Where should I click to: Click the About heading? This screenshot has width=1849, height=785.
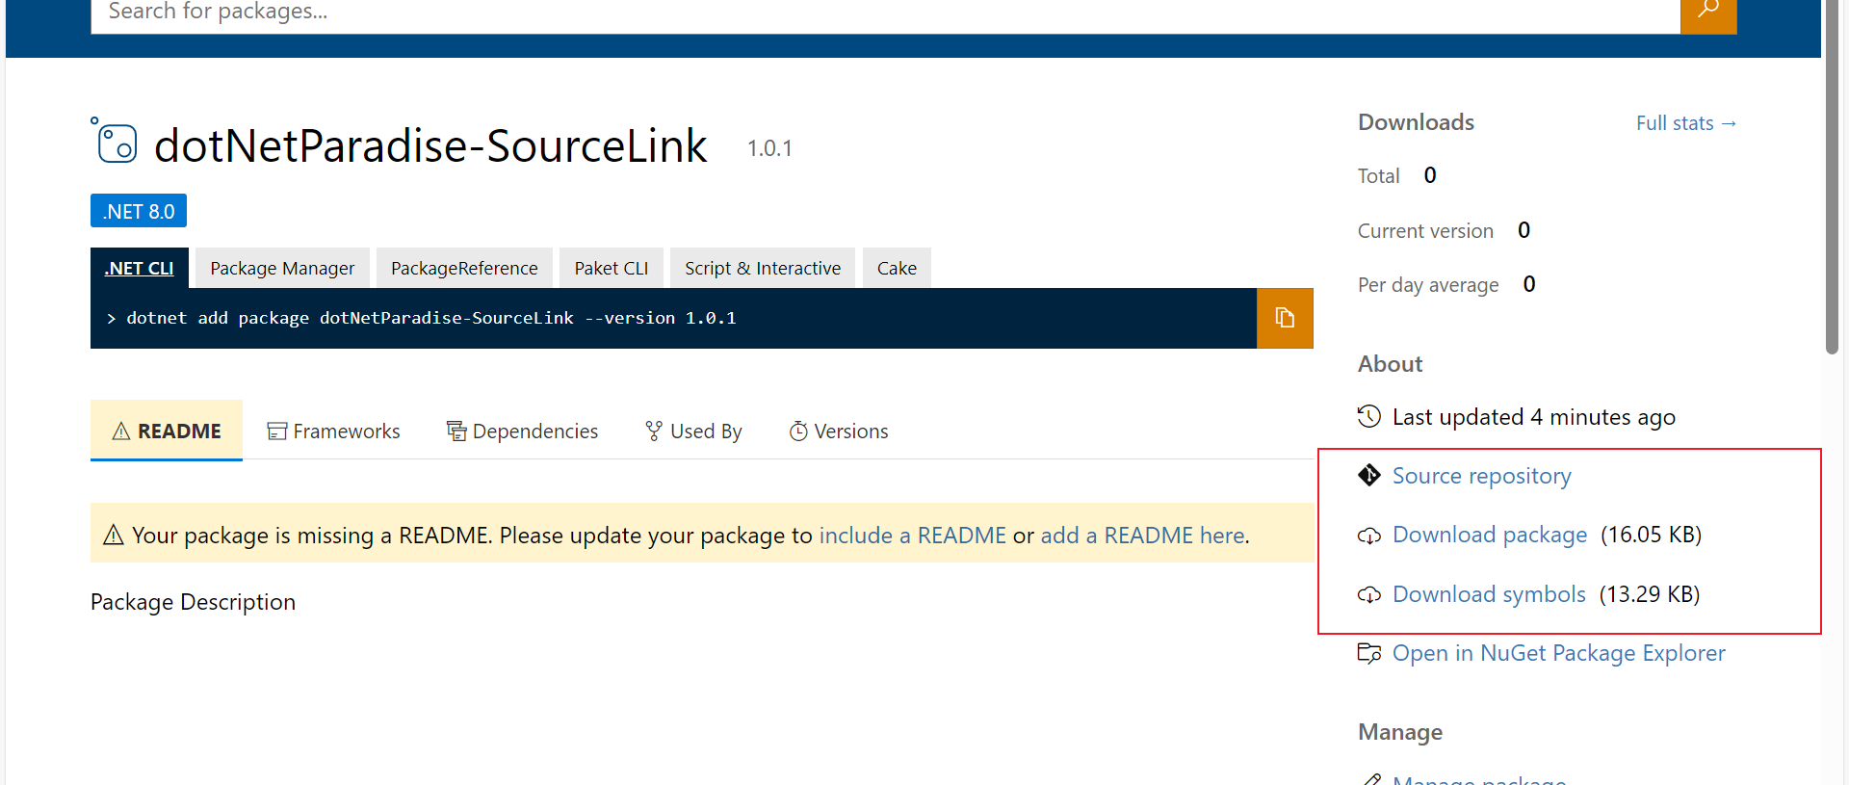[1390, 364]
